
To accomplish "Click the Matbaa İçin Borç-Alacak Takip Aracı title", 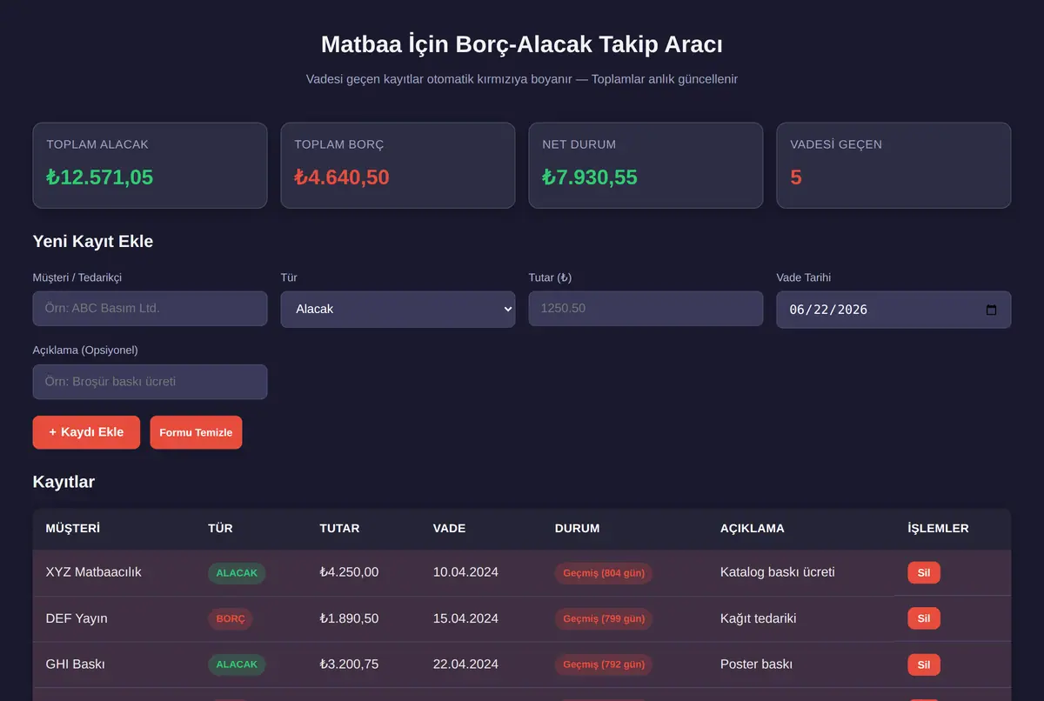I will pyautogui.click(x=522, y=44).
